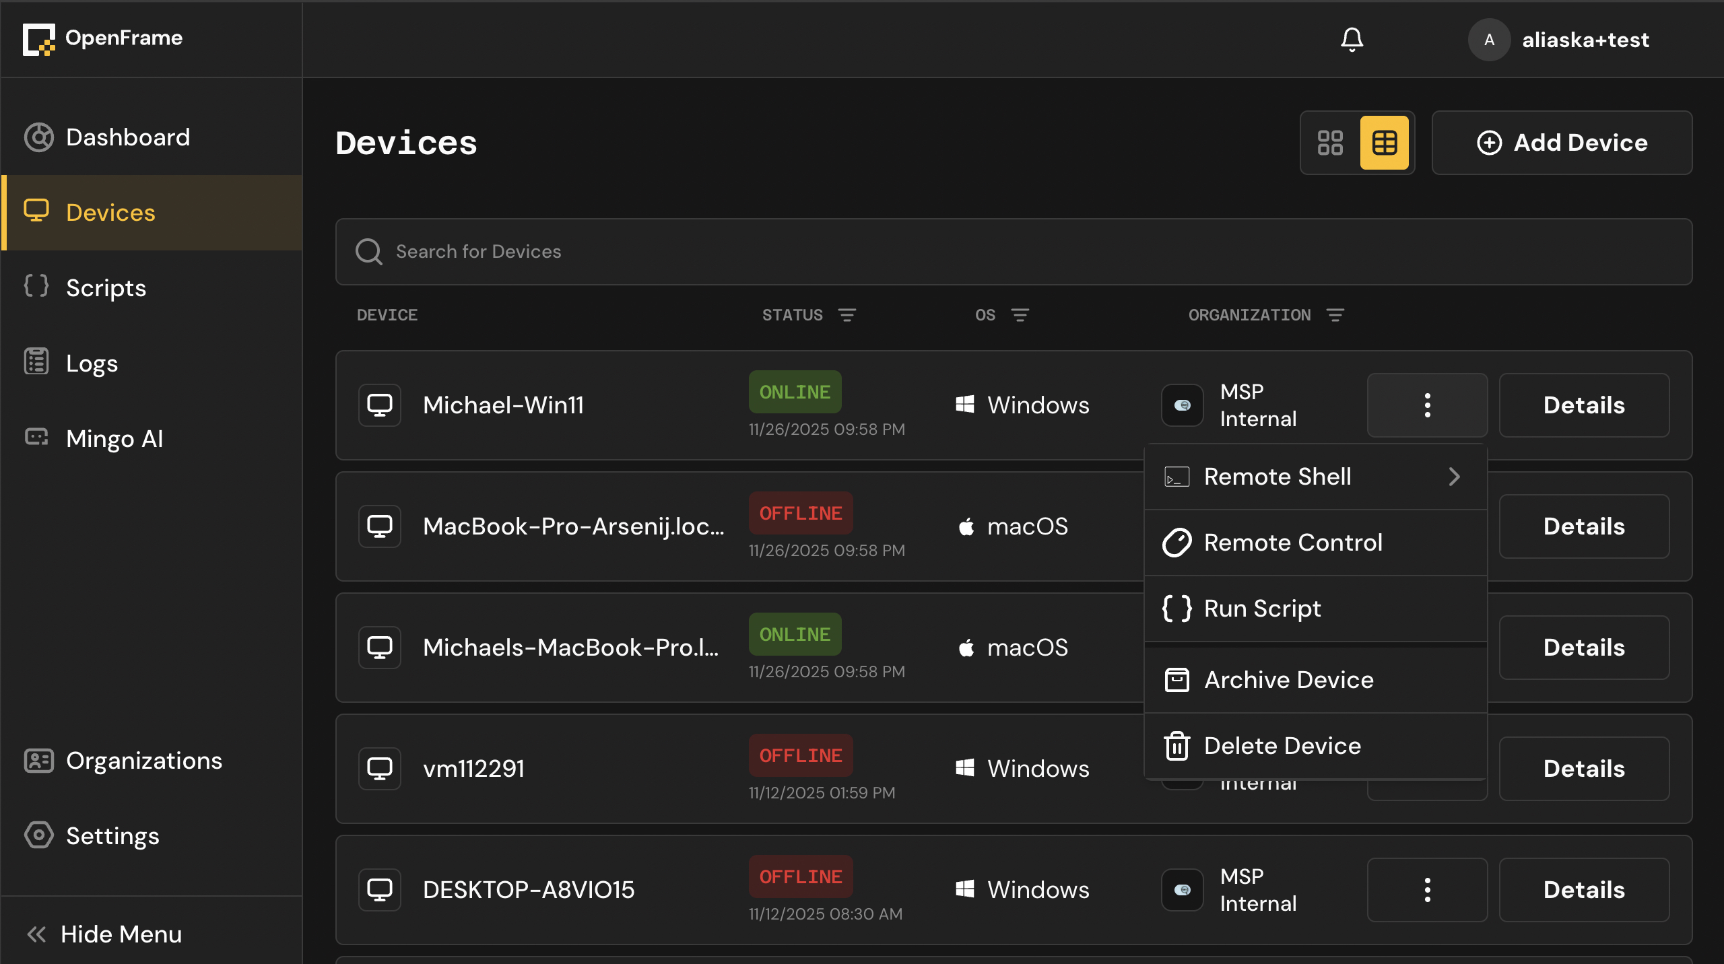Open the Organization column filter

click(x=1335, y=315)
